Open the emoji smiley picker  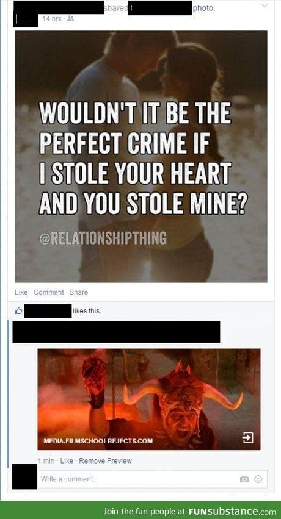[259, 479]
